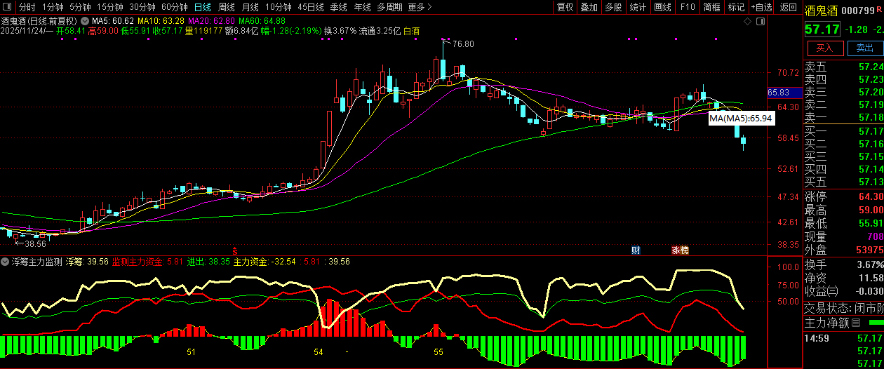The height and width of the screenshot is (369, 884).
Task: Click the 涨榜 marker on the timeline
Action: point(680,250)
